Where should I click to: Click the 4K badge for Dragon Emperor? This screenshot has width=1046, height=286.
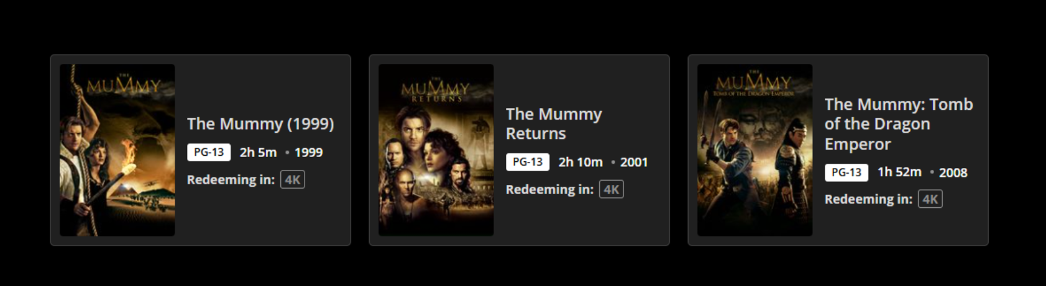click(930, 199)
